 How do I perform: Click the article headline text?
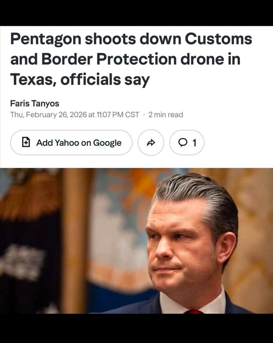131,59
